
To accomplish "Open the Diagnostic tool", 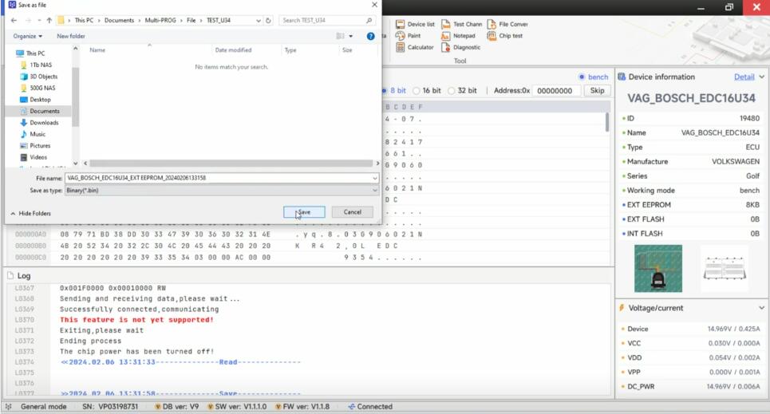I will [x=461, y=48].
